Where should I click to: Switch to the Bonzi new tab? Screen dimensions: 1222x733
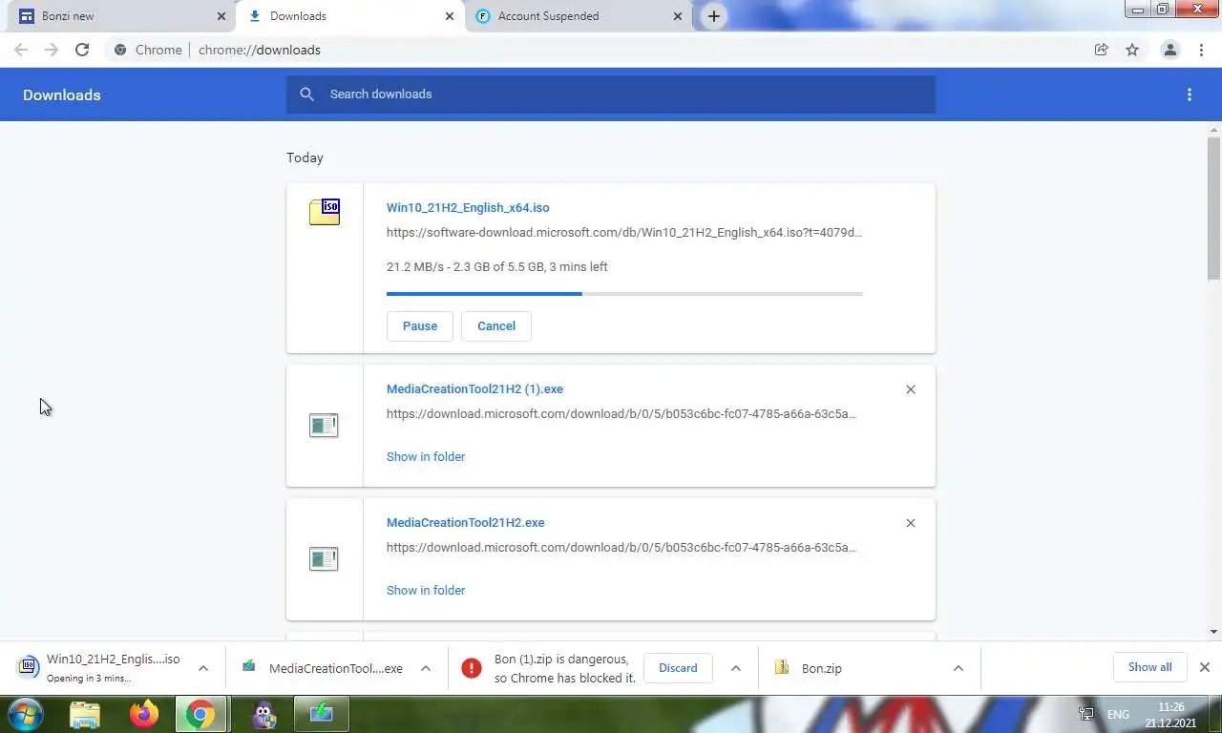click(121, 16)
